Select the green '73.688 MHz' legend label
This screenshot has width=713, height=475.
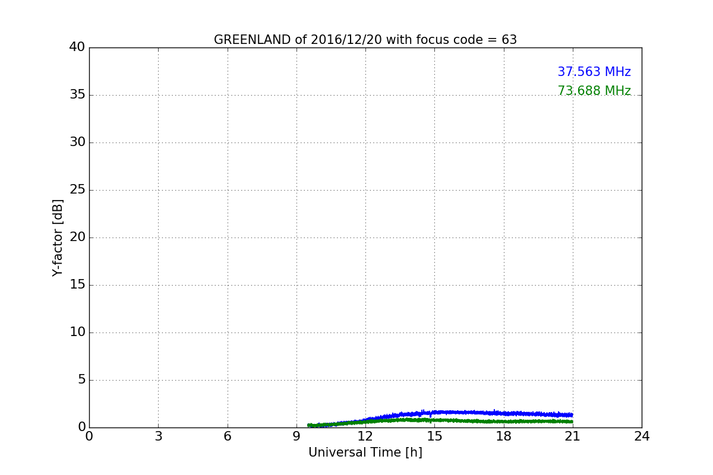tap(594, 91)
